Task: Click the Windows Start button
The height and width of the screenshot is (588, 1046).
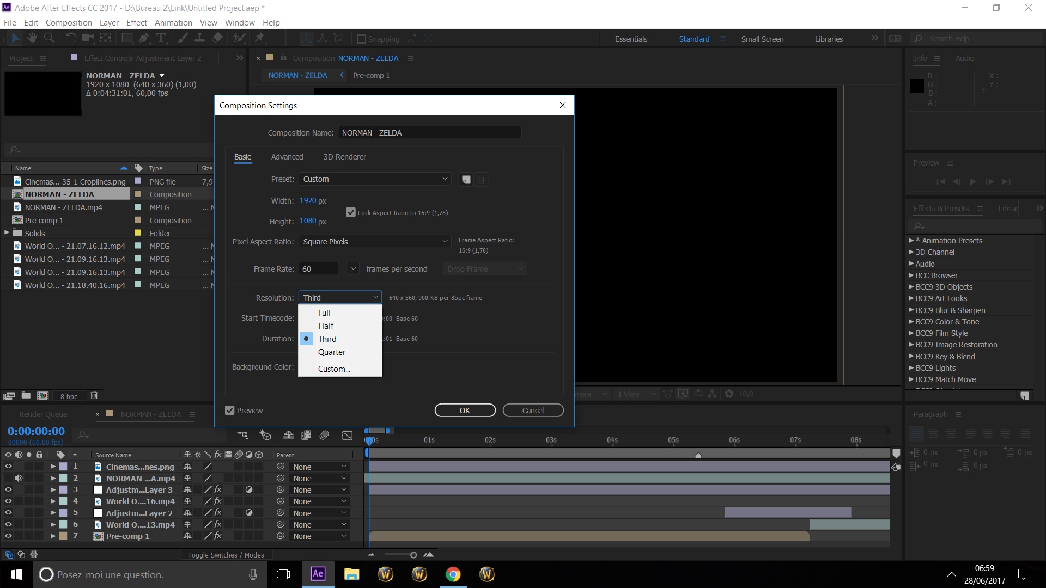Action: tap(16, 574)
